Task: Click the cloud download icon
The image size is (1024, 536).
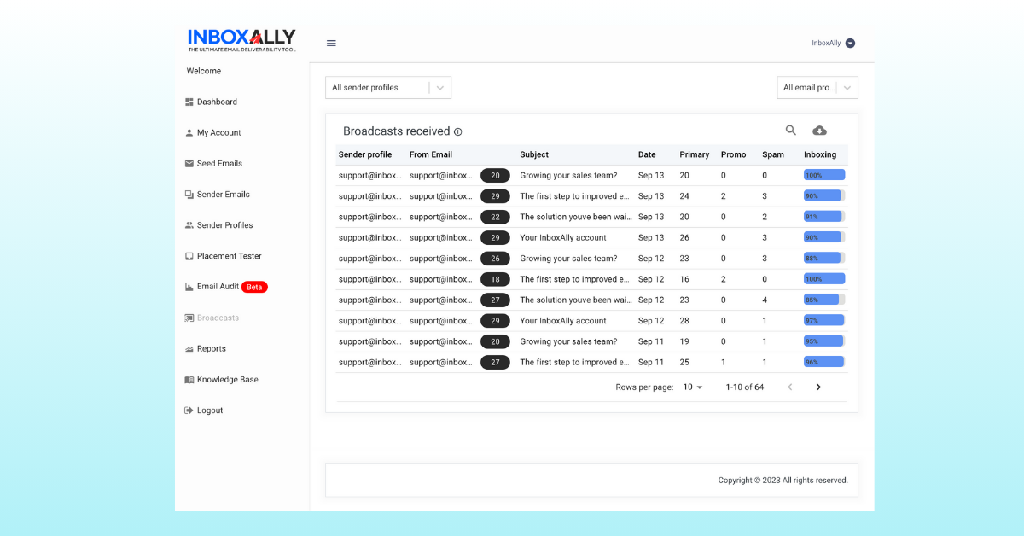Action: click(x=819, y=131)
